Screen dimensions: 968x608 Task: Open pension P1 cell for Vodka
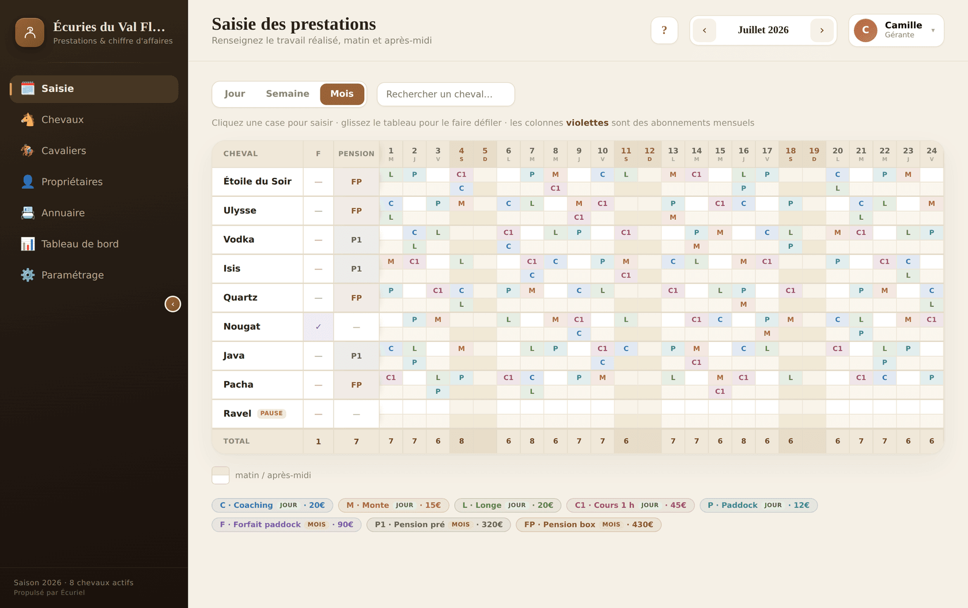(x=356, y=240)
